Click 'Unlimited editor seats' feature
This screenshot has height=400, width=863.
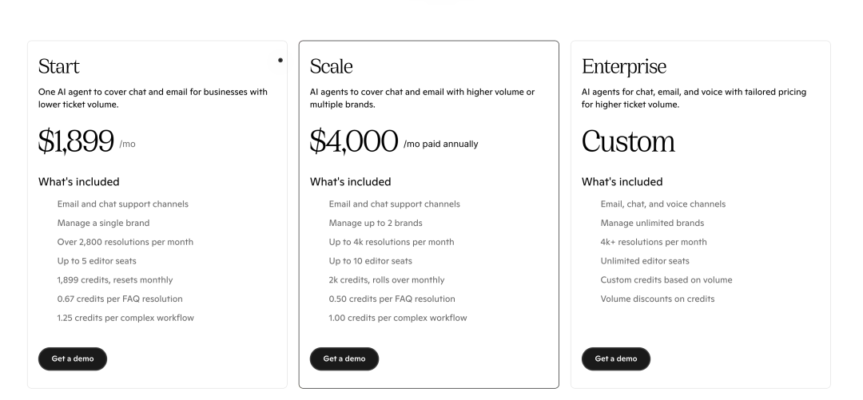coord(645,261)
